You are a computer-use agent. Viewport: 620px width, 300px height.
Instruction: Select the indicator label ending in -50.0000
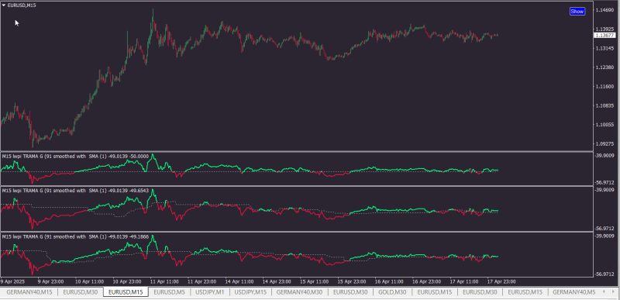click(75, 156)
